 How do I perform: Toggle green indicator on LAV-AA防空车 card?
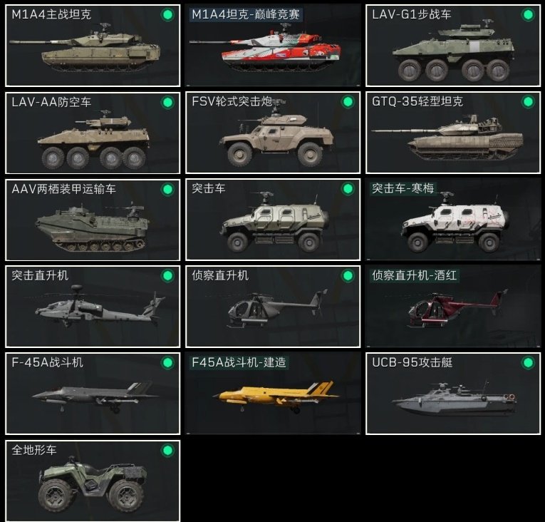click(167, 102)
